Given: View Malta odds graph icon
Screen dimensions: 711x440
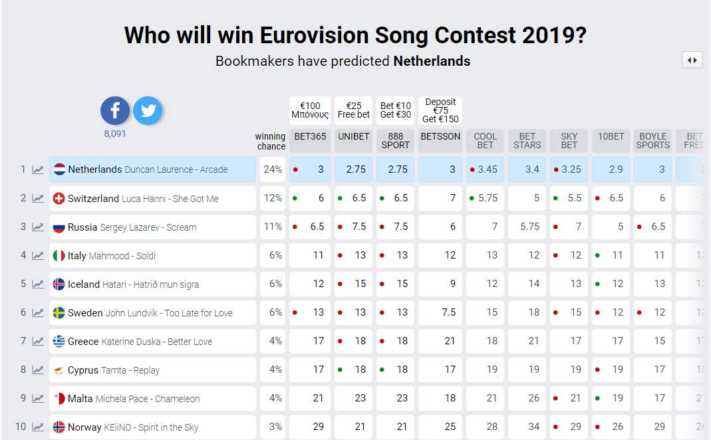Looking at the screenshot, I should pos(38,399).
